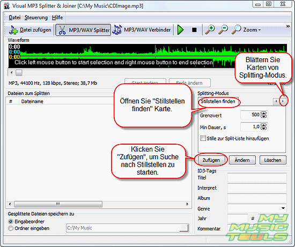Click the Min Dauer value field
295x247 pixels.
(251, 126)
